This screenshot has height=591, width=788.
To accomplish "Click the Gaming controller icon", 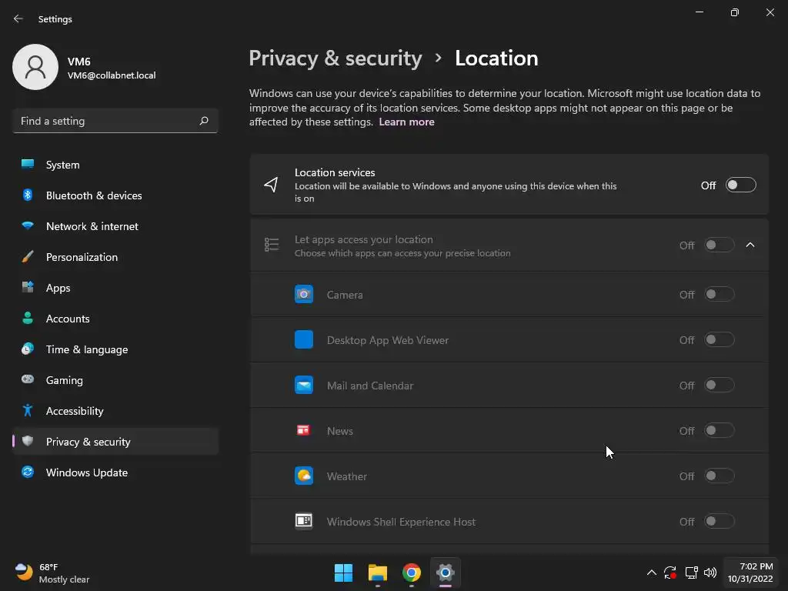I will pos(28,379).
